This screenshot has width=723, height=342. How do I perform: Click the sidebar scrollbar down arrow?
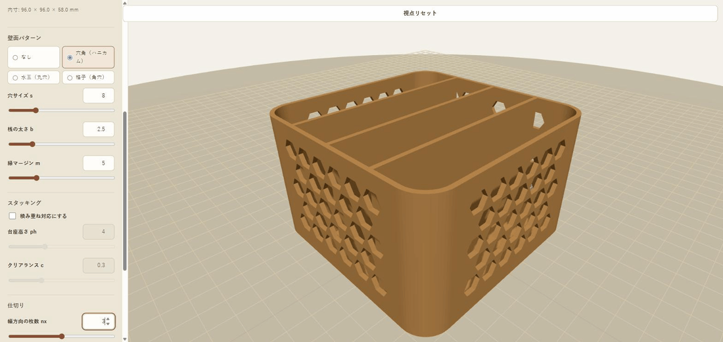coord(125,339)
